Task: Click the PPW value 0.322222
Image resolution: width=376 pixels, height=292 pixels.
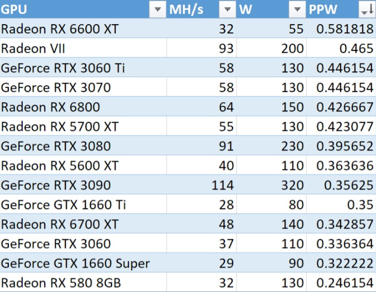Action: [x=345, y=263]
